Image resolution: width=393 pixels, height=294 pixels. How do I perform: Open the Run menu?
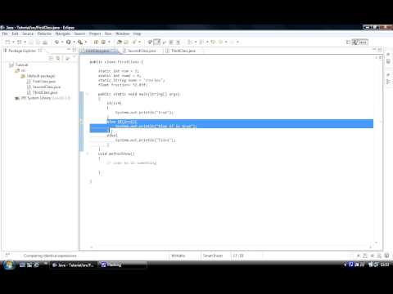[x=108, y=33]
